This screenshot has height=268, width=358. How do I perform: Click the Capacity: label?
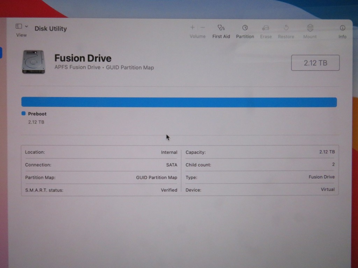click(x=195, y=152)
